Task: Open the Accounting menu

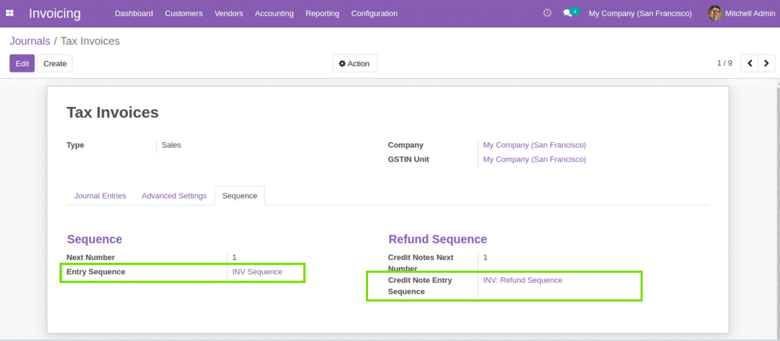Action: click(x=274, y=14)
